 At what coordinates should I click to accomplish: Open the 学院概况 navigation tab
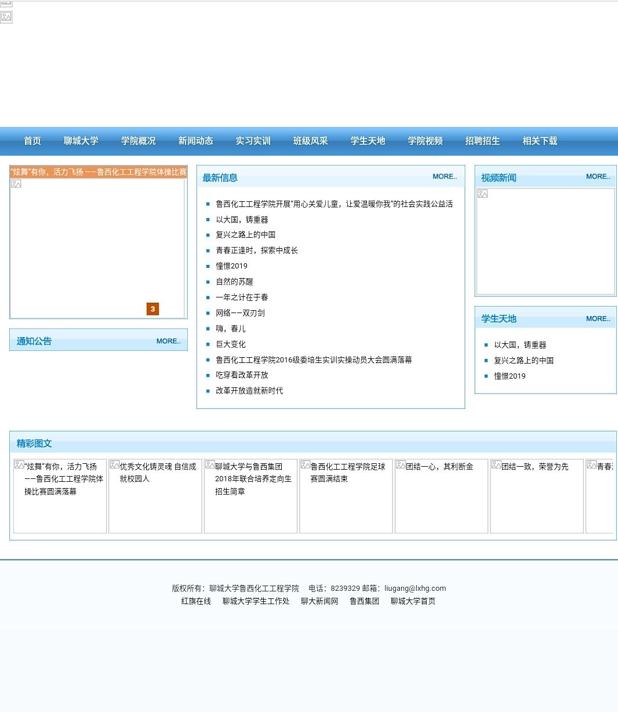(x=139, y=141)
